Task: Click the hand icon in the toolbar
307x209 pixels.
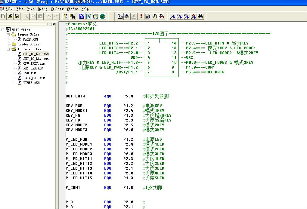Action: [x=155, y=16]
